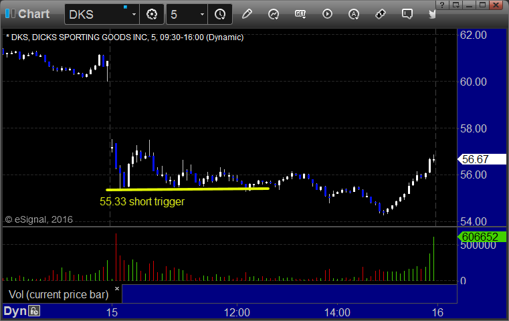The image size is (509, 321).
Task: Click the 12:00 time axis label
Action: coord(237,312)
